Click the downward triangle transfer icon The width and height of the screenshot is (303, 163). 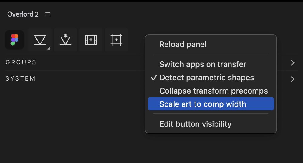40,40
